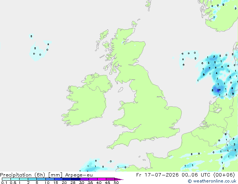The image size is (238, 184).
Task: Click the lightest 0.1–0.5 mm legend swatch
Action: [x=6, y=179]
